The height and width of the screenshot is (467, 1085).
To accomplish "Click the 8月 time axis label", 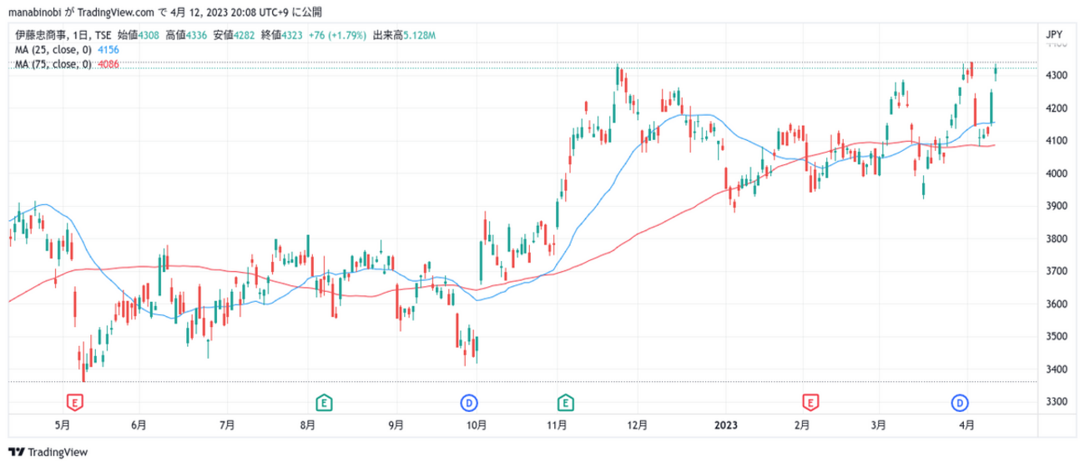I will (x=307, y=424).
